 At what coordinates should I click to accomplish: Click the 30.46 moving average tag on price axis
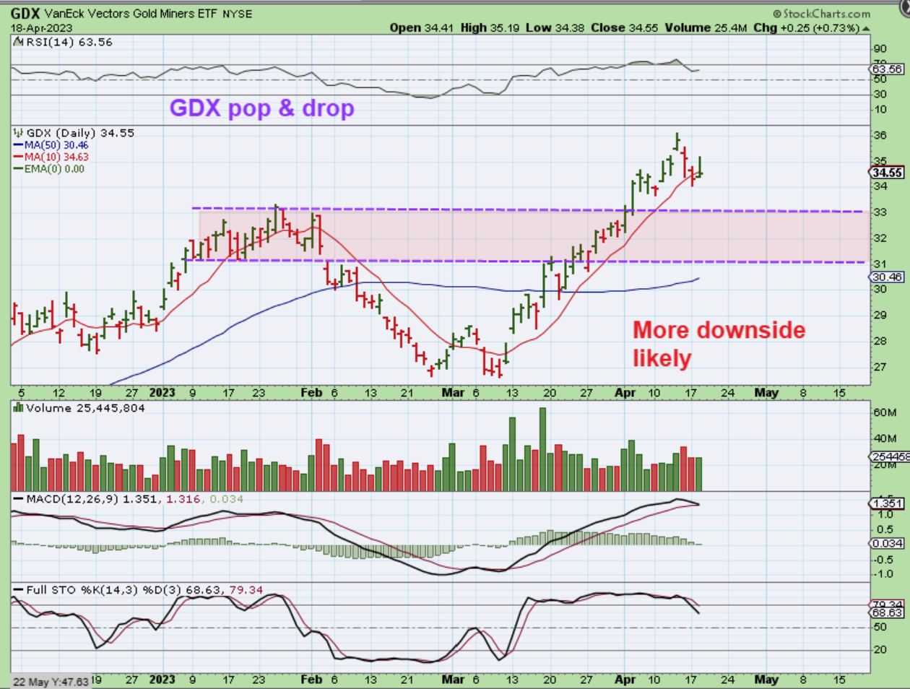pos(887,277)
